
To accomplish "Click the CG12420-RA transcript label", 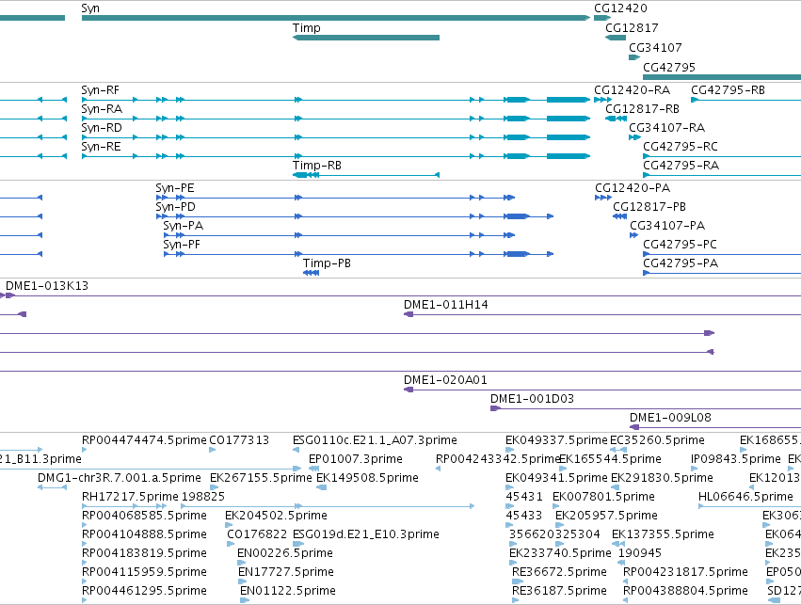I will 632,90.
